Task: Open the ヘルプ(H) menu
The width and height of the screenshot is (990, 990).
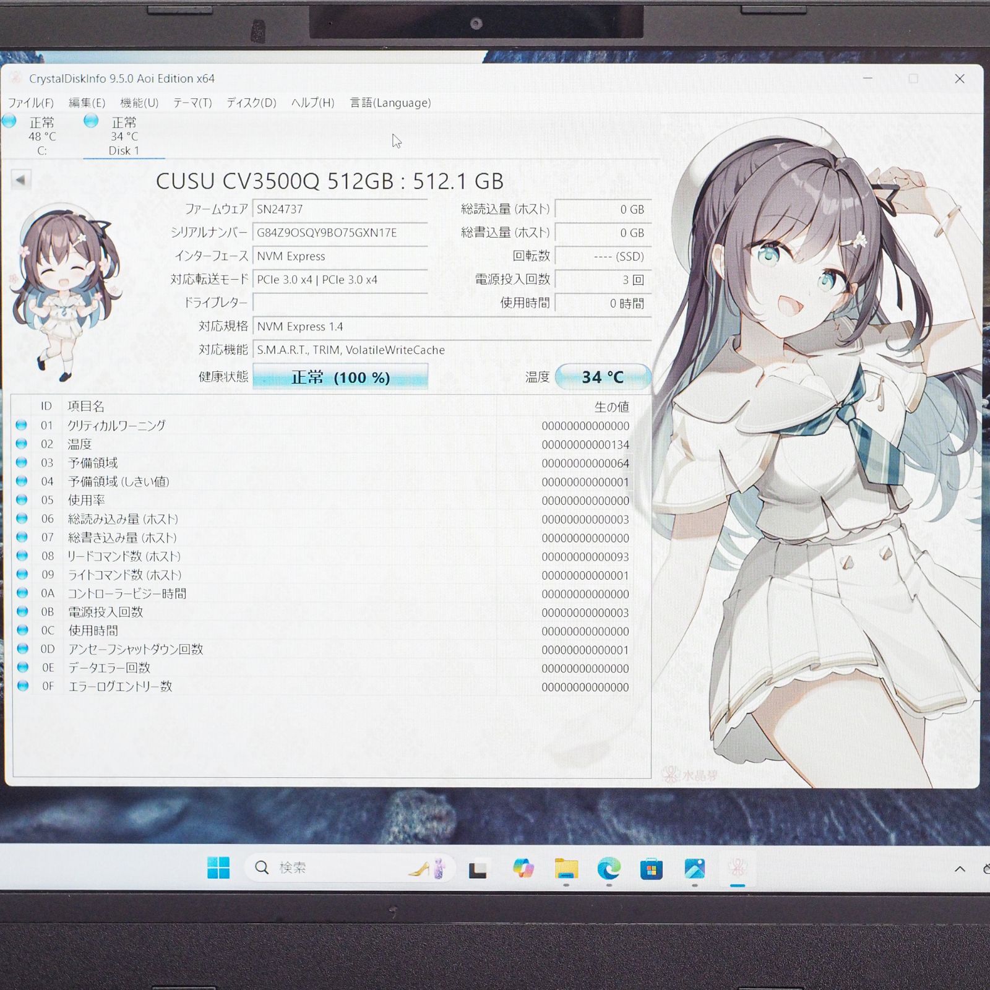Action: coord(312,103)
